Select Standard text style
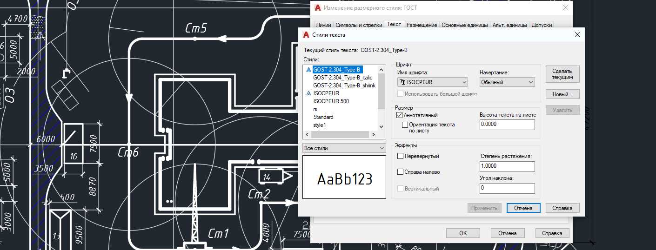The image size is (656, 250). (x=323, y=117)
